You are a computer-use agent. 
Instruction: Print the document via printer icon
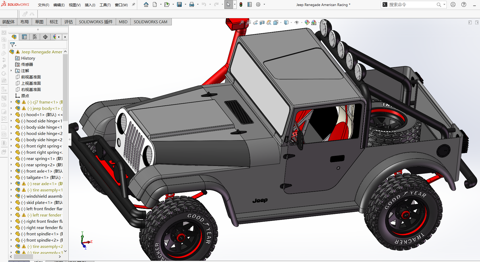(192, 4)
